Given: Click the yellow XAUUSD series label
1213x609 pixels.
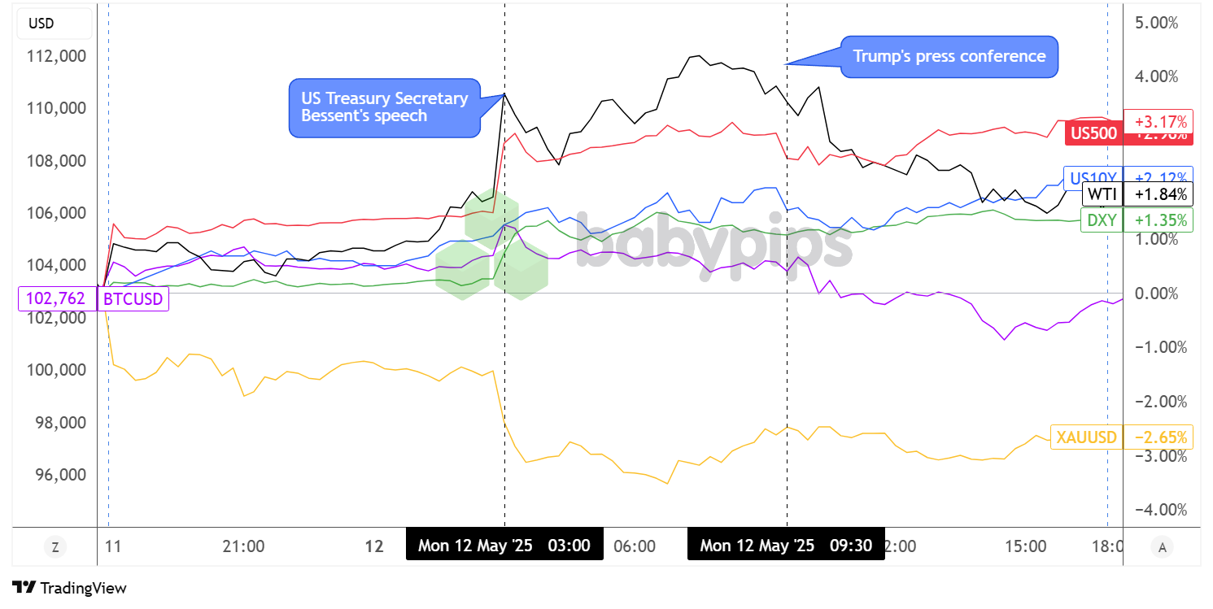Looking at the screenshot, I should [1086, 437].
